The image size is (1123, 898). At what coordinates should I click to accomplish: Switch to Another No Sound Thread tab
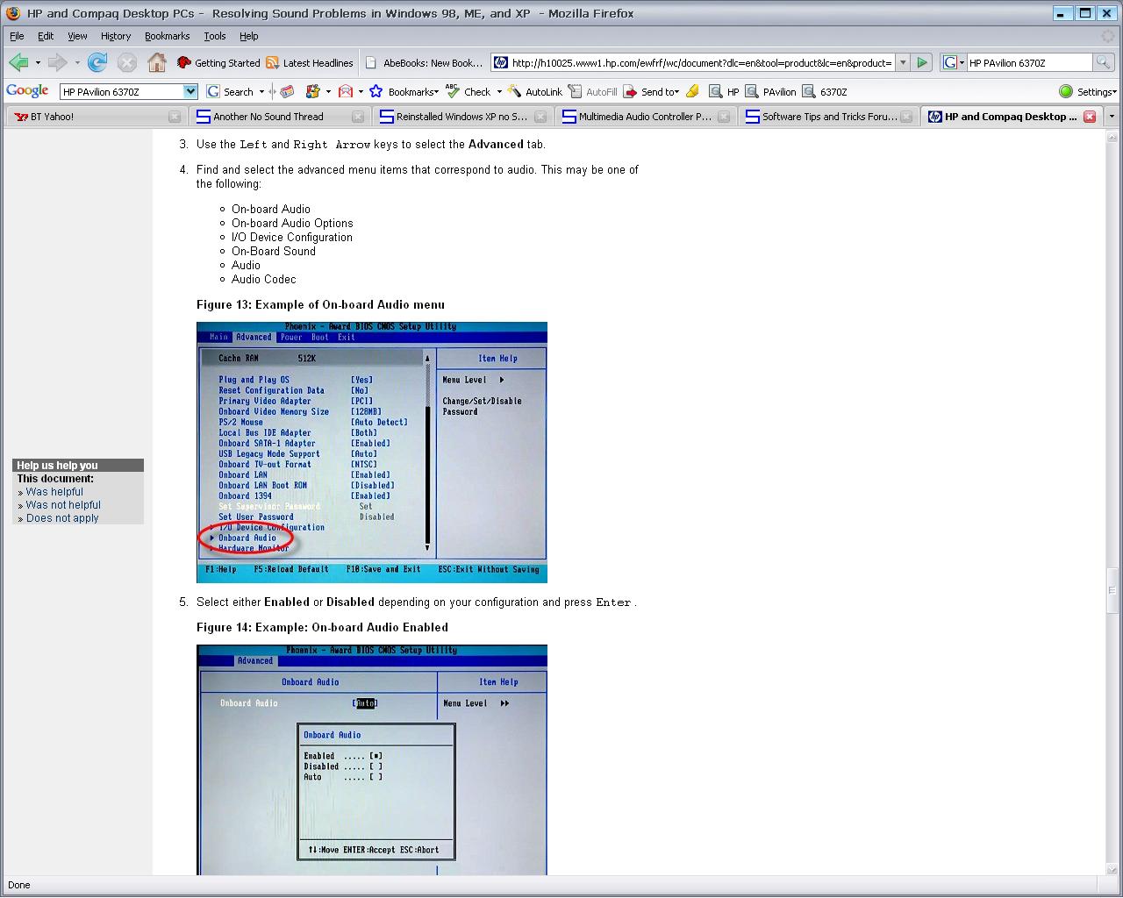coord(280,116)
